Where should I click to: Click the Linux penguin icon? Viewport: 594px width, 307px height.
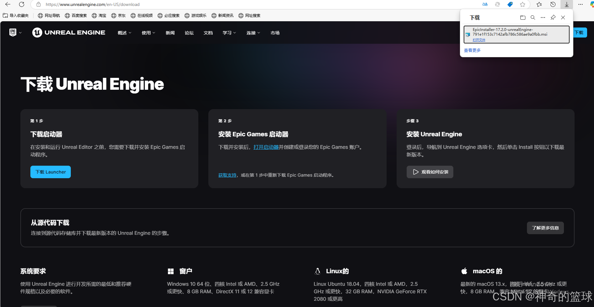(317, 271)
